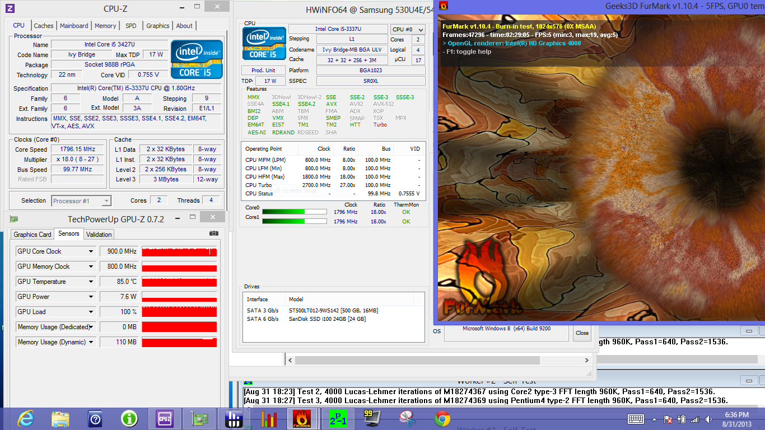The height and width of the screenshot is (430, 765).
Task: Click the Core0 green usage bar
Action: click(295, 212)
